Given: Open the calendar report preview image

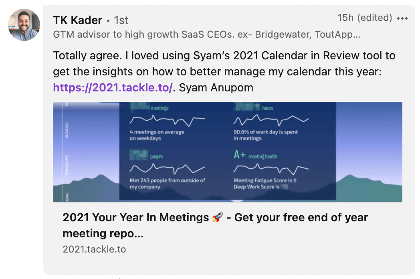Looking at the screenshot, I should click(x=228, y=151).
